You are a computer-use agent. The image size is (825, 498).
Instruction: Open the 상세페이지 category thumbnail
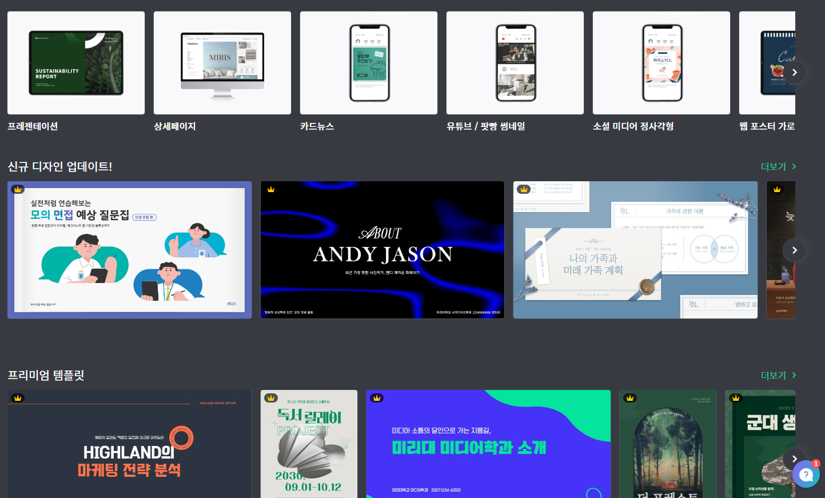(222, 63)
